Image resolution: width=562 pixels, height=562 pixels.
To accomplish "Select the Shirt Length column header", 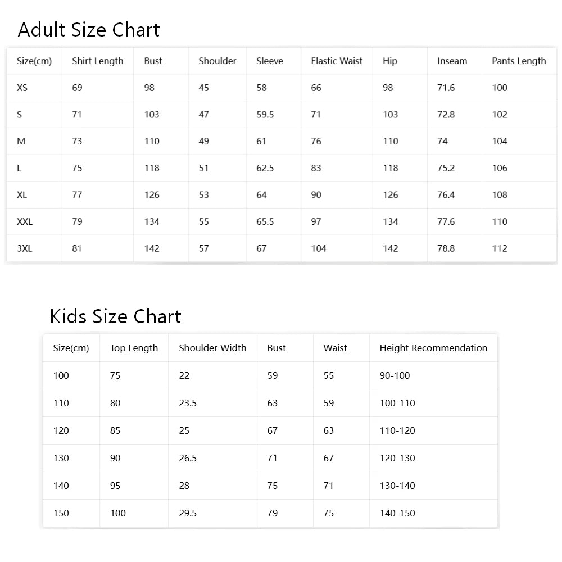I will (x=97, y=61).
